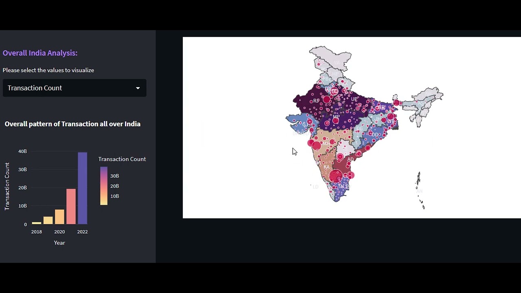Click the Transaction Count color scale bar
This screenshot has height=293, width=521.
pyautogui.click(x=104, y=186)
